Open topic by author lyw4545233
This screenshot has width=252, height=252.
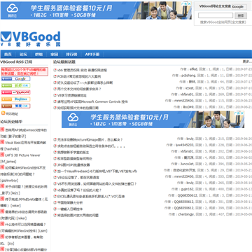click(91, 146)
